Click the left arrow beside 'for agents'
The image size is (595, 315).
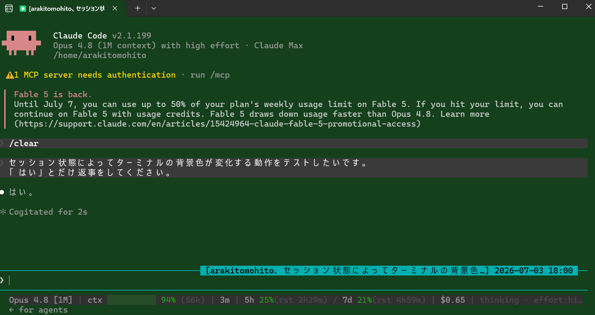click(x=12, y=310)
